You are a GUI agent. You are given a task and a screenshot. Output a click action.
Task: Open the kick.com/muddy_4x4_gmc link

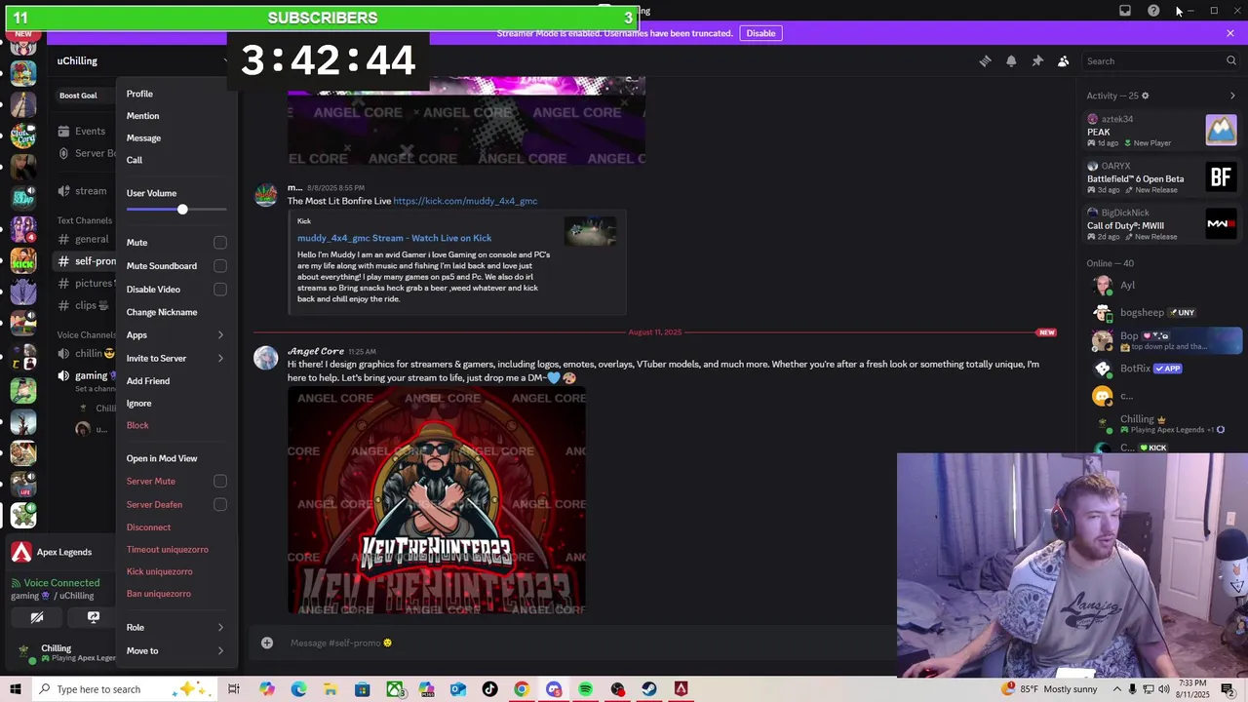[465, 201]
